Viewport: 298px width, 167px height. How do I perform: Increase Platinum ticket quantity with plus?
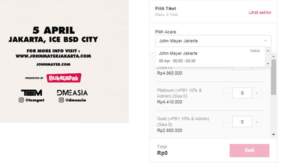point(257,93)
